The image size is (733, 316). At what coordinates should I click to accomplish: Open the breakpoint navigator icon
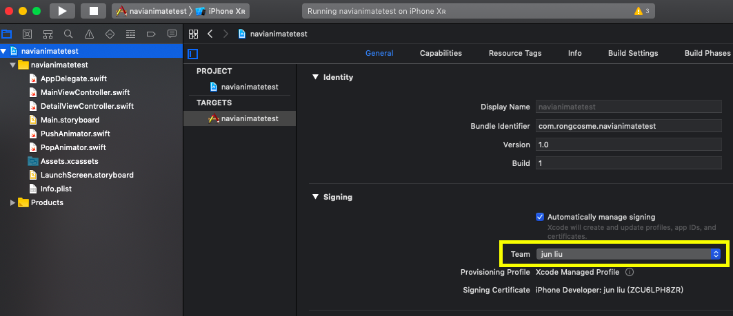coord(151,34)
